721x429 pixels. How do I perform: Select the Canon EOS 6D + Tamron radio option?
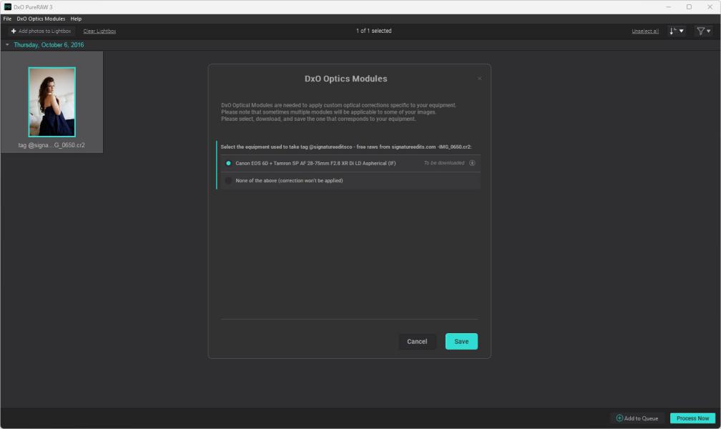point(229,163)
